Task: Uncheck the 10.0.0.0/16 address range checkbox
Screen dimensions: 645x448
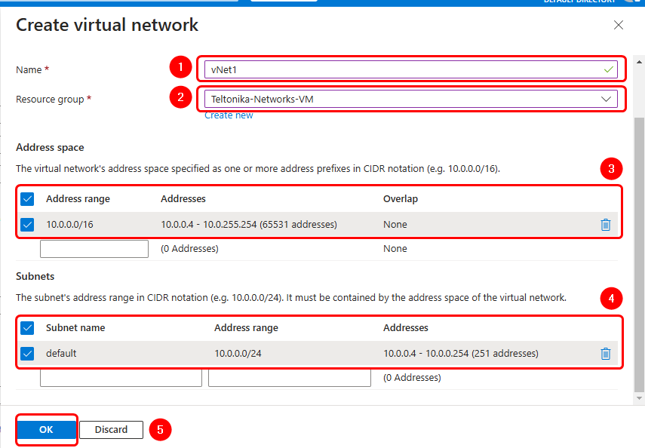Action: [x=28, y=225]
